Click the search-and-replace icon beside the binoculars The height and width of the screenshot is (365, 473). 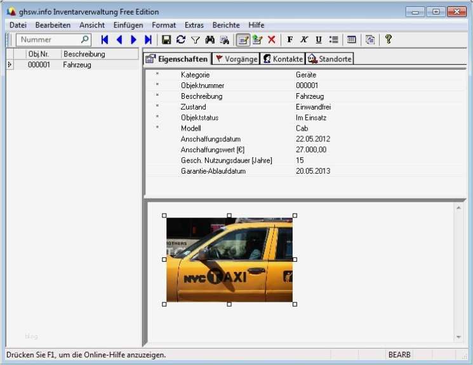(x=224, y=40)
